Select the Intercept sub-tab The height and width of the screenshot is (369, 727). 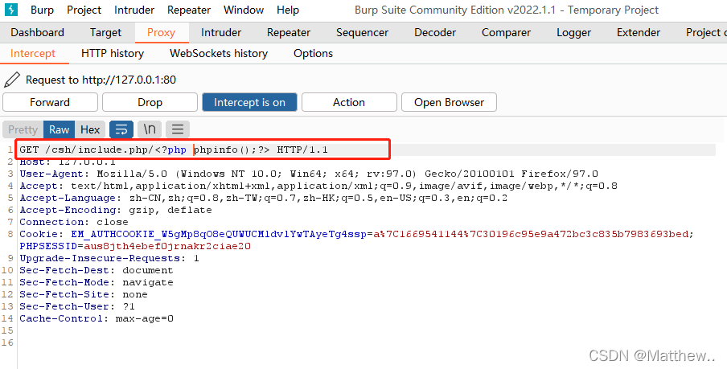click(32, 53)
